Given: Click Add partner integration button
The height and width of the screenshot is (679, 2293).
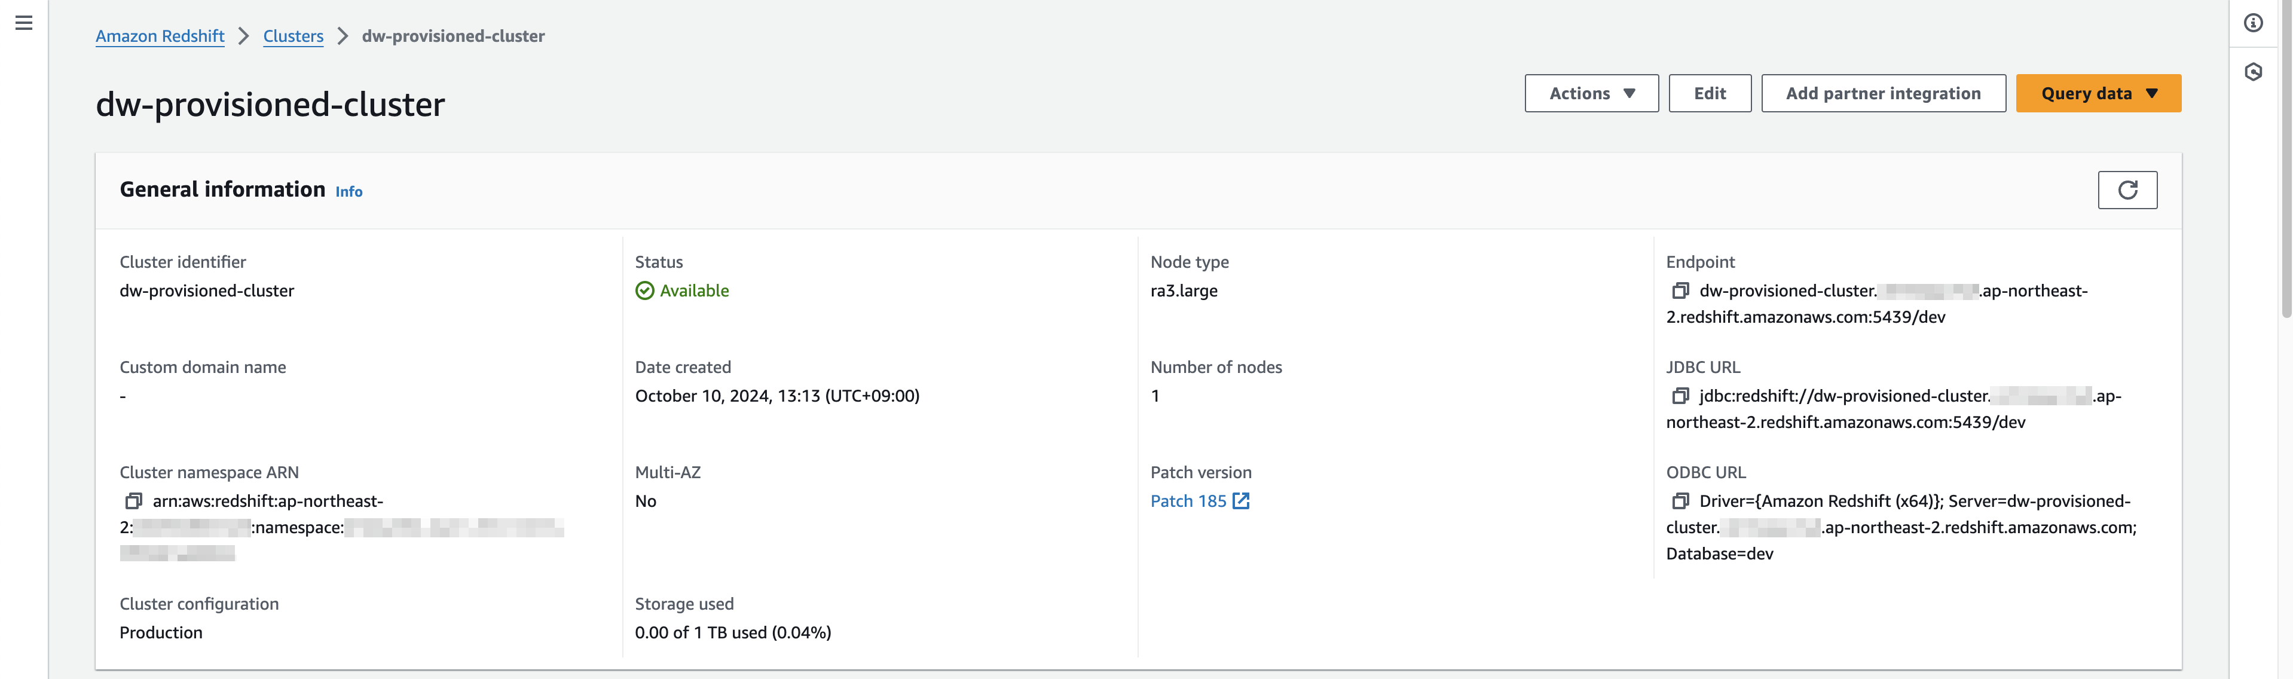Looking at the screenshot, I should [1883, 93].
